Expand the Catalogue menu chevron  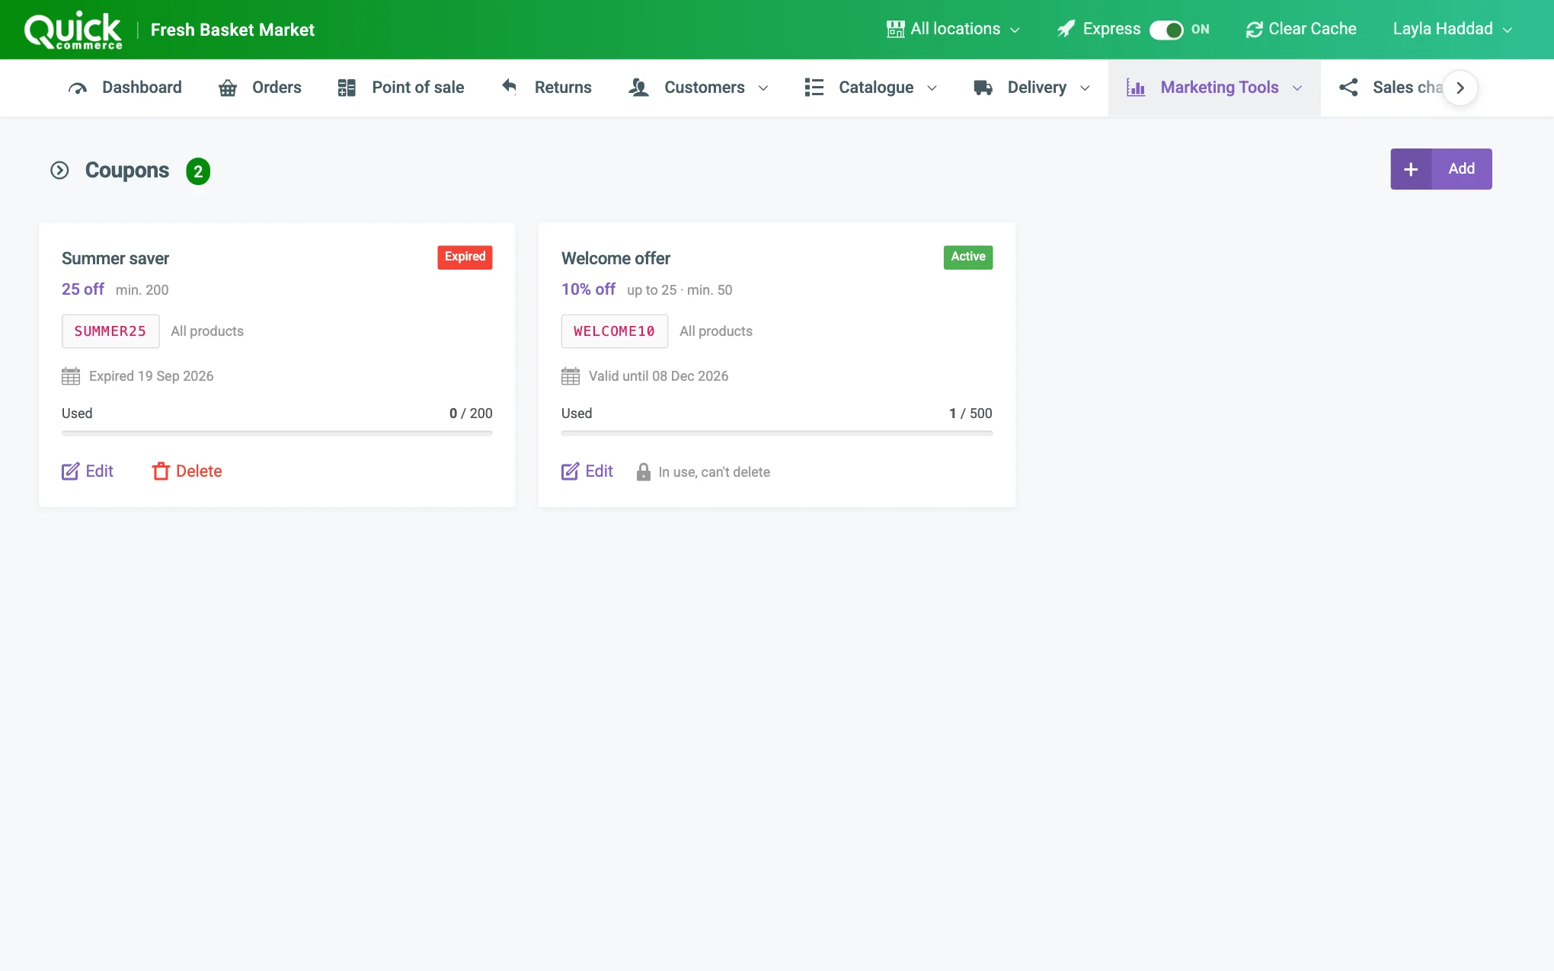point(932,88)
